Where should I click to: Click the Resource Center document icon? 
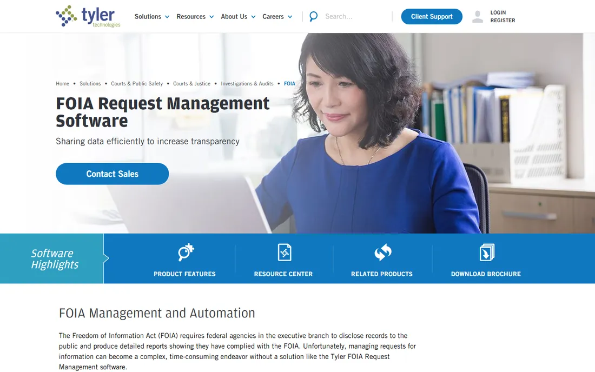coord(285,253)
